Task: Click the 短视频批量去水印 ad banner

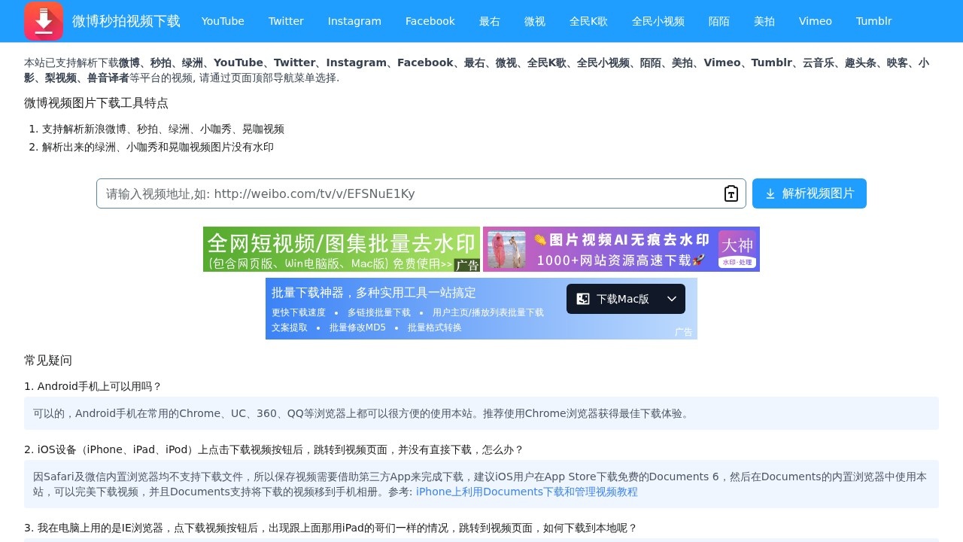Action: (342, 249)
